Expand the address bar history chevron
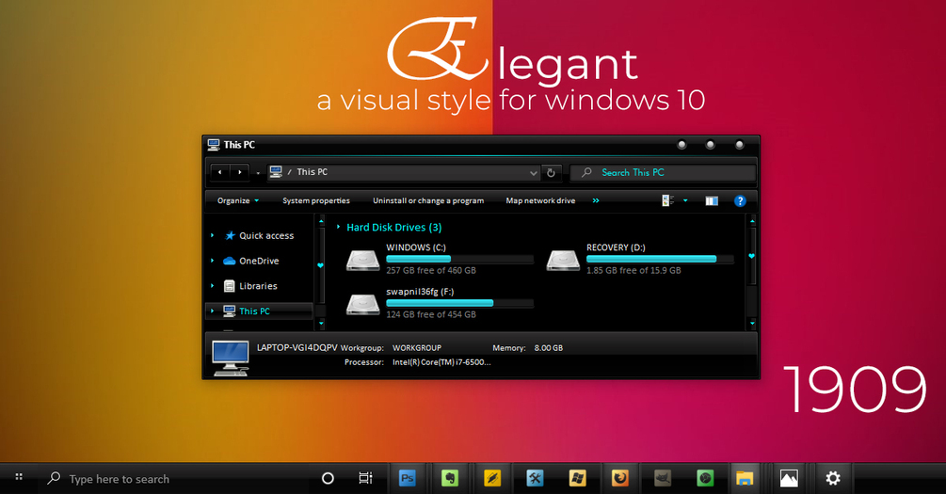 pyautogui.click(x=534, y=173)
